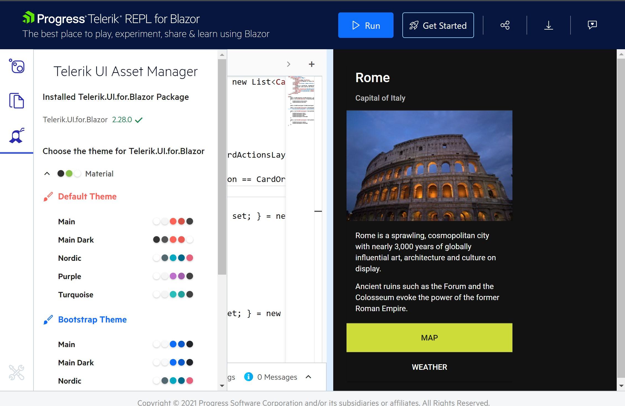Click the Colosseum card image

pyautogui.click(x=429, y=166)
